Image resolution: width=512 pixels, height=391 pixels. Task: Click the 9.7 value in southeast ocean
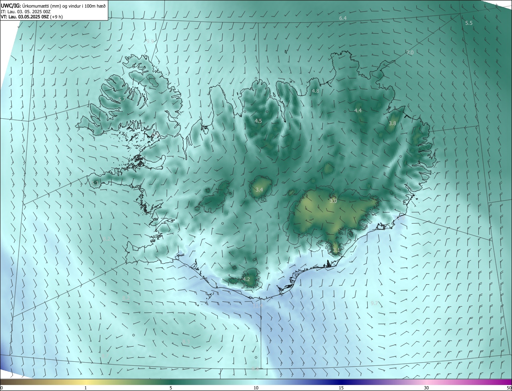pos(374,303)
